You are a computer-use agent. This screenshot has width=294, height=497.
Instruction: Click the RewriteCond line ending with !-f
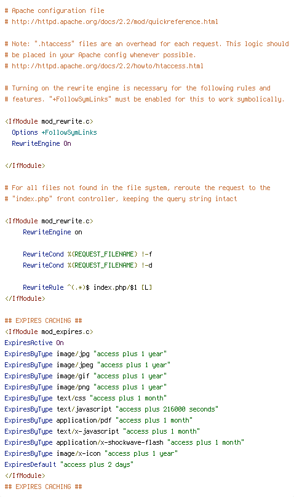(87, 254)
